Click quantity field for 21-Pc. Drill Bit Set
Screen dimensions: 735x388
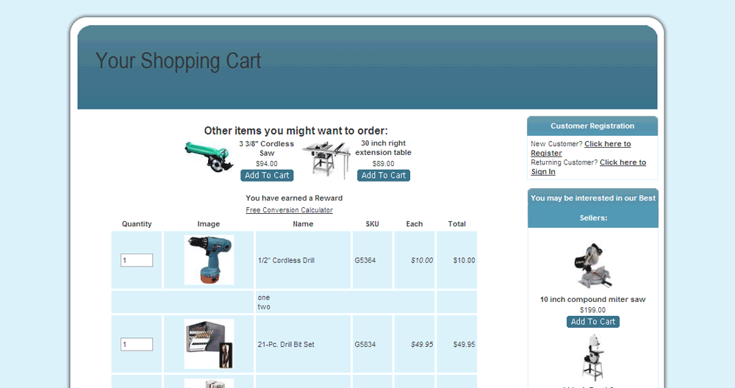click(x=137, y=345)
